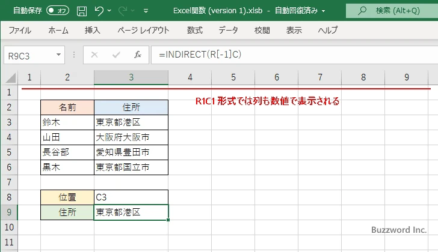438x252 pixels.
Task: Select column header 9
Action: 407,77
